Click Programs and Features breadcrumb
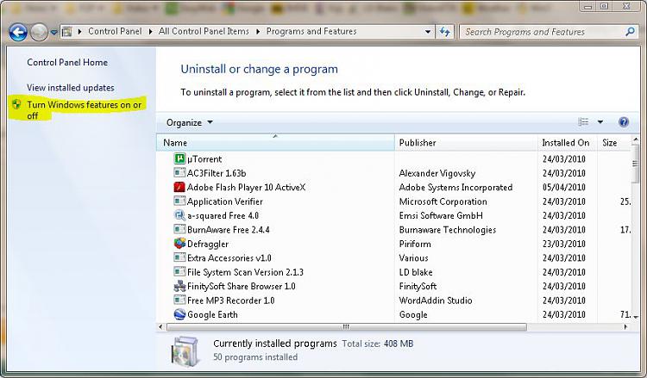The image size is (647, 378). pyautogui.click(x=311, y=31)
